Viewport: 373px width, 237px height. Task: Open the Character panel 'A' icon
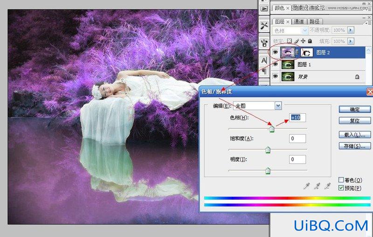point(264,61)
